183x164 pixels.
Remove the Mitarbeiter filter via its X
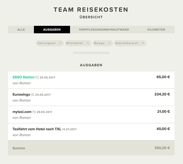pos(88,43)
